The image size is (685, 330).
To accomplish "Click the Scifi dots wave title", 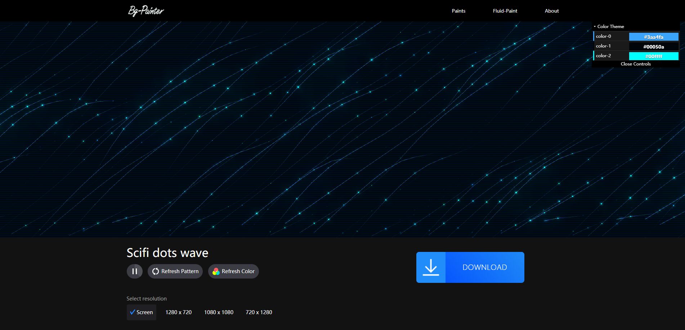I will pos(167,253).
